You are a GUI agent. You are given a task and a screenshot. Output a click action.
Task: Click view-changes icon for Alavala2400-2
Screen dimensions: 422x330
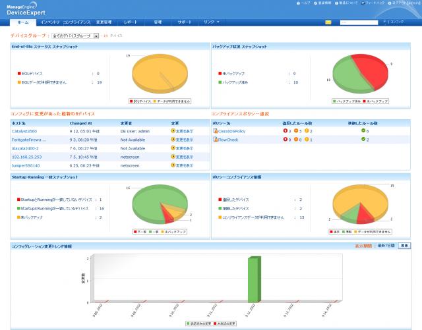pyautogui.click(x=173, y=148)
